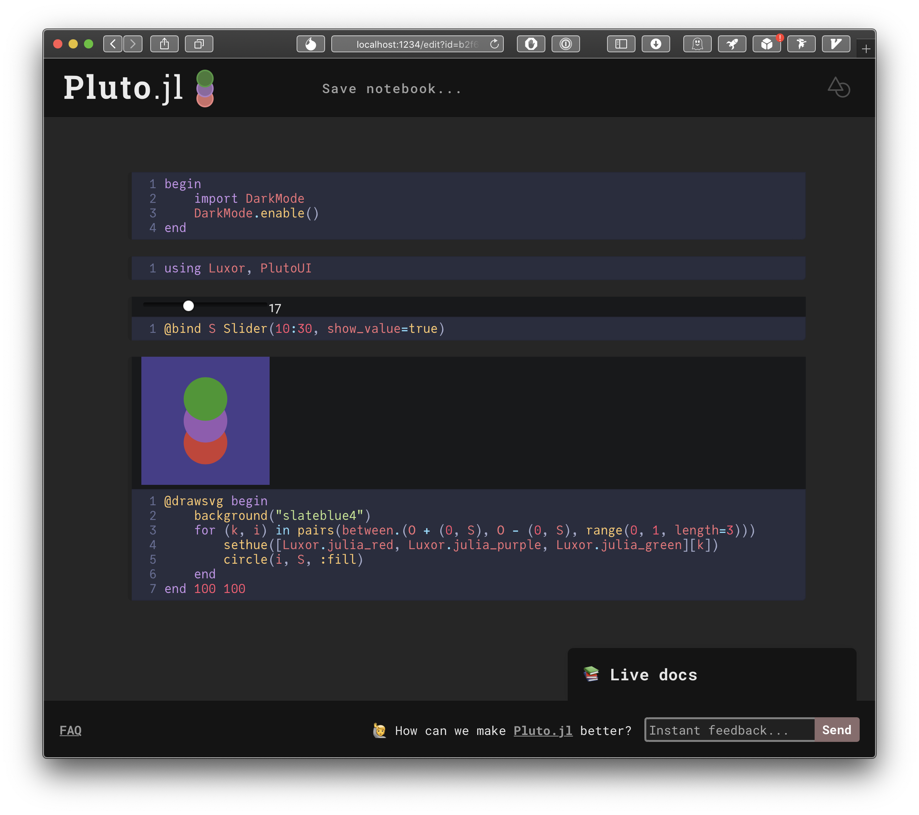Open the export shapes icon in header
This screenshot has height=815, width=919.
pos(839,87)
